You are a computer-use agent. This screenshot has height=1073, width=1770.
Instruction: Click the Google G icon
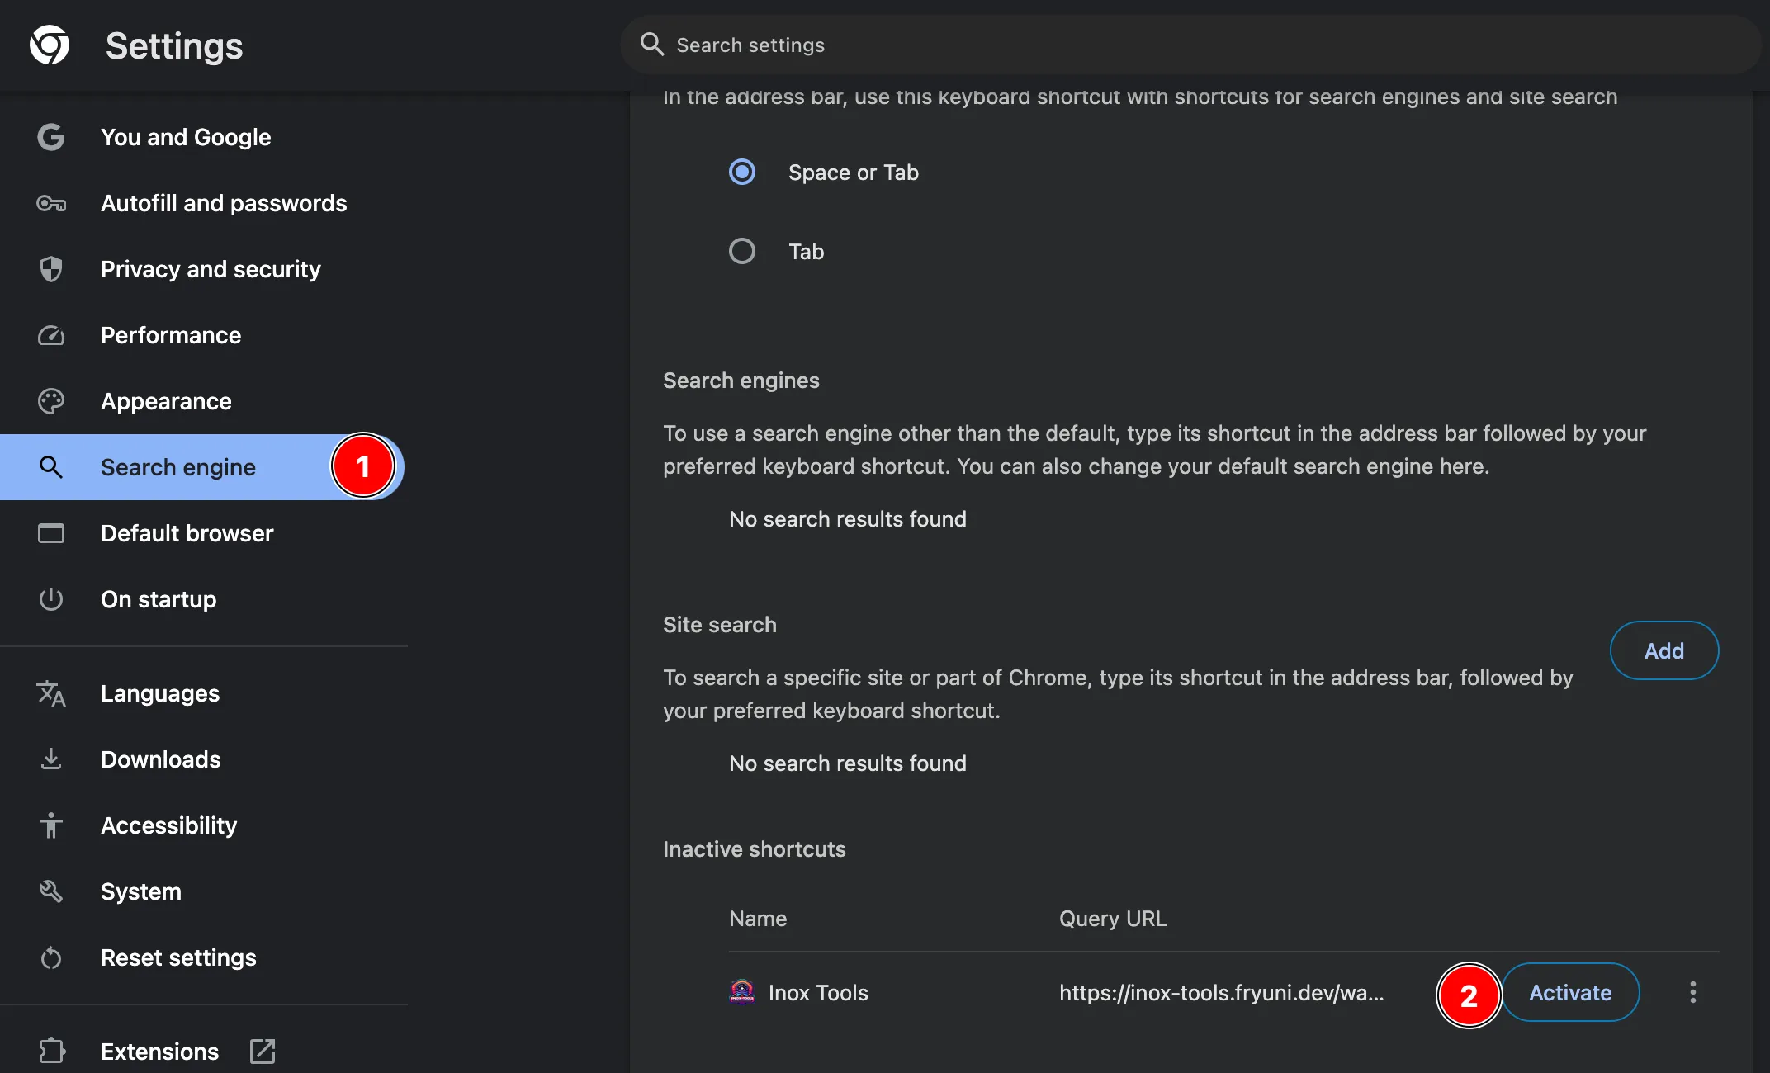[51, 137]
